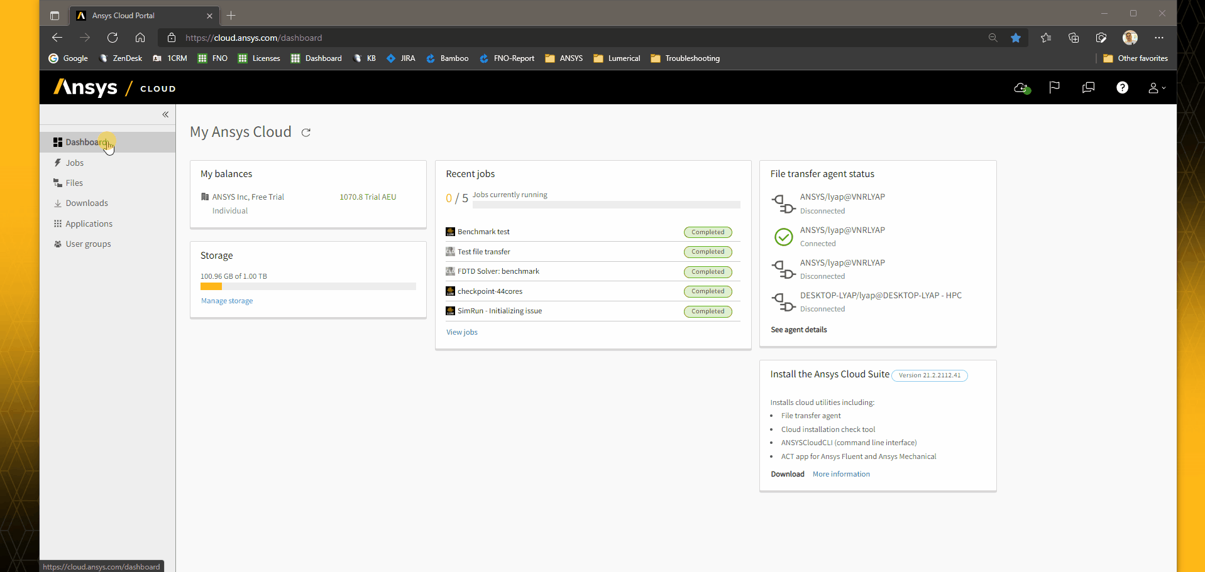Open the Jobs page in sidebar
Image resolution: width=1205 pixels, height=572 pixels.
(75, 163)
